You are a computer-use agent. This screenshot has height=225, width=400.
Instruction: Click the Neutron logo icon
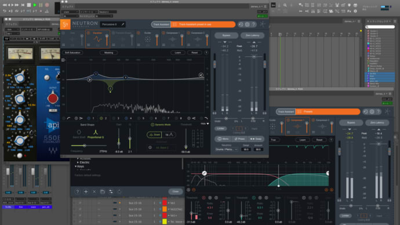pyautogui.click(x=66, y=24)
